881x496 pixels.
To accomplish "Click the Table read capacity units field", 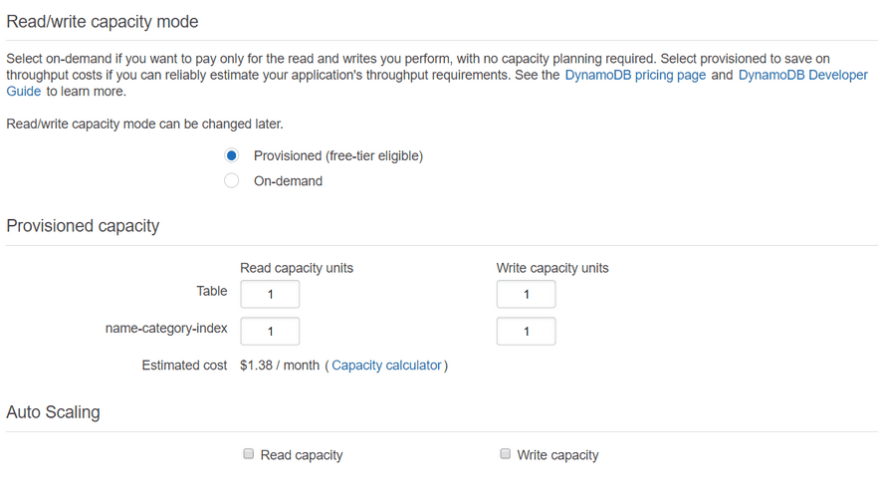I will (x=270, y=294).
